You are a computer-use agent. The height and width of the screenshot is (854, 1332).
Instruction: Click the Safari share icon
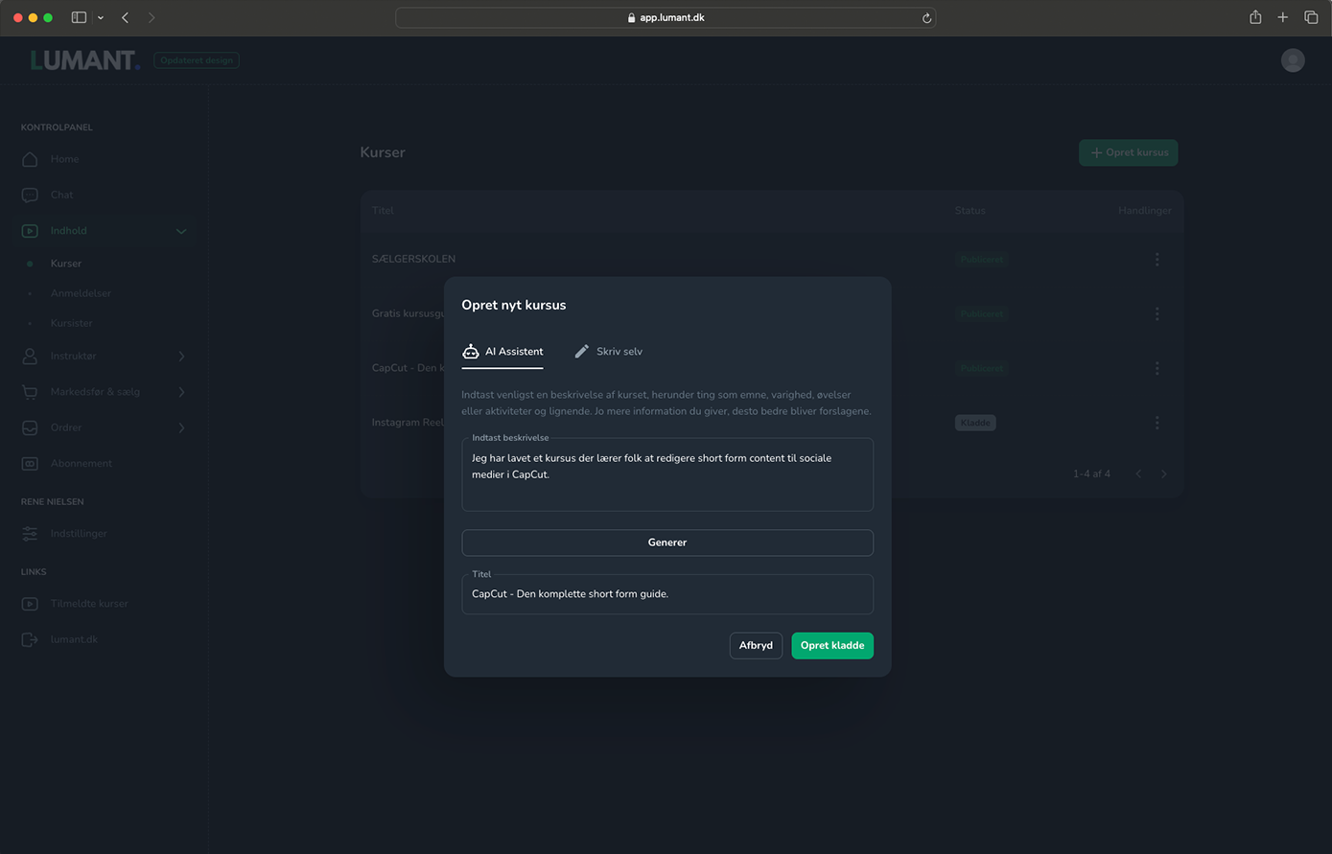[1254, 17]
